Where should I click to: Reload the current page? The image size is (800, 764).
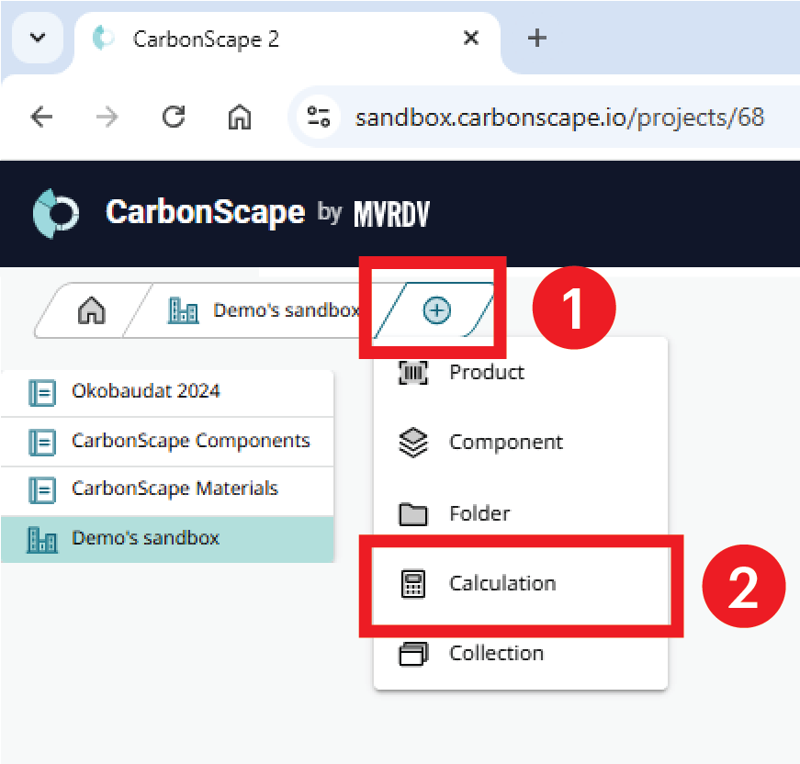click(x=174, y=117)
